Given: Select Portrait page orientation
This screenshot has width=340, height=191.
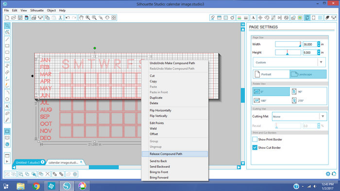Looking at the screenshot, I should 271,74.
